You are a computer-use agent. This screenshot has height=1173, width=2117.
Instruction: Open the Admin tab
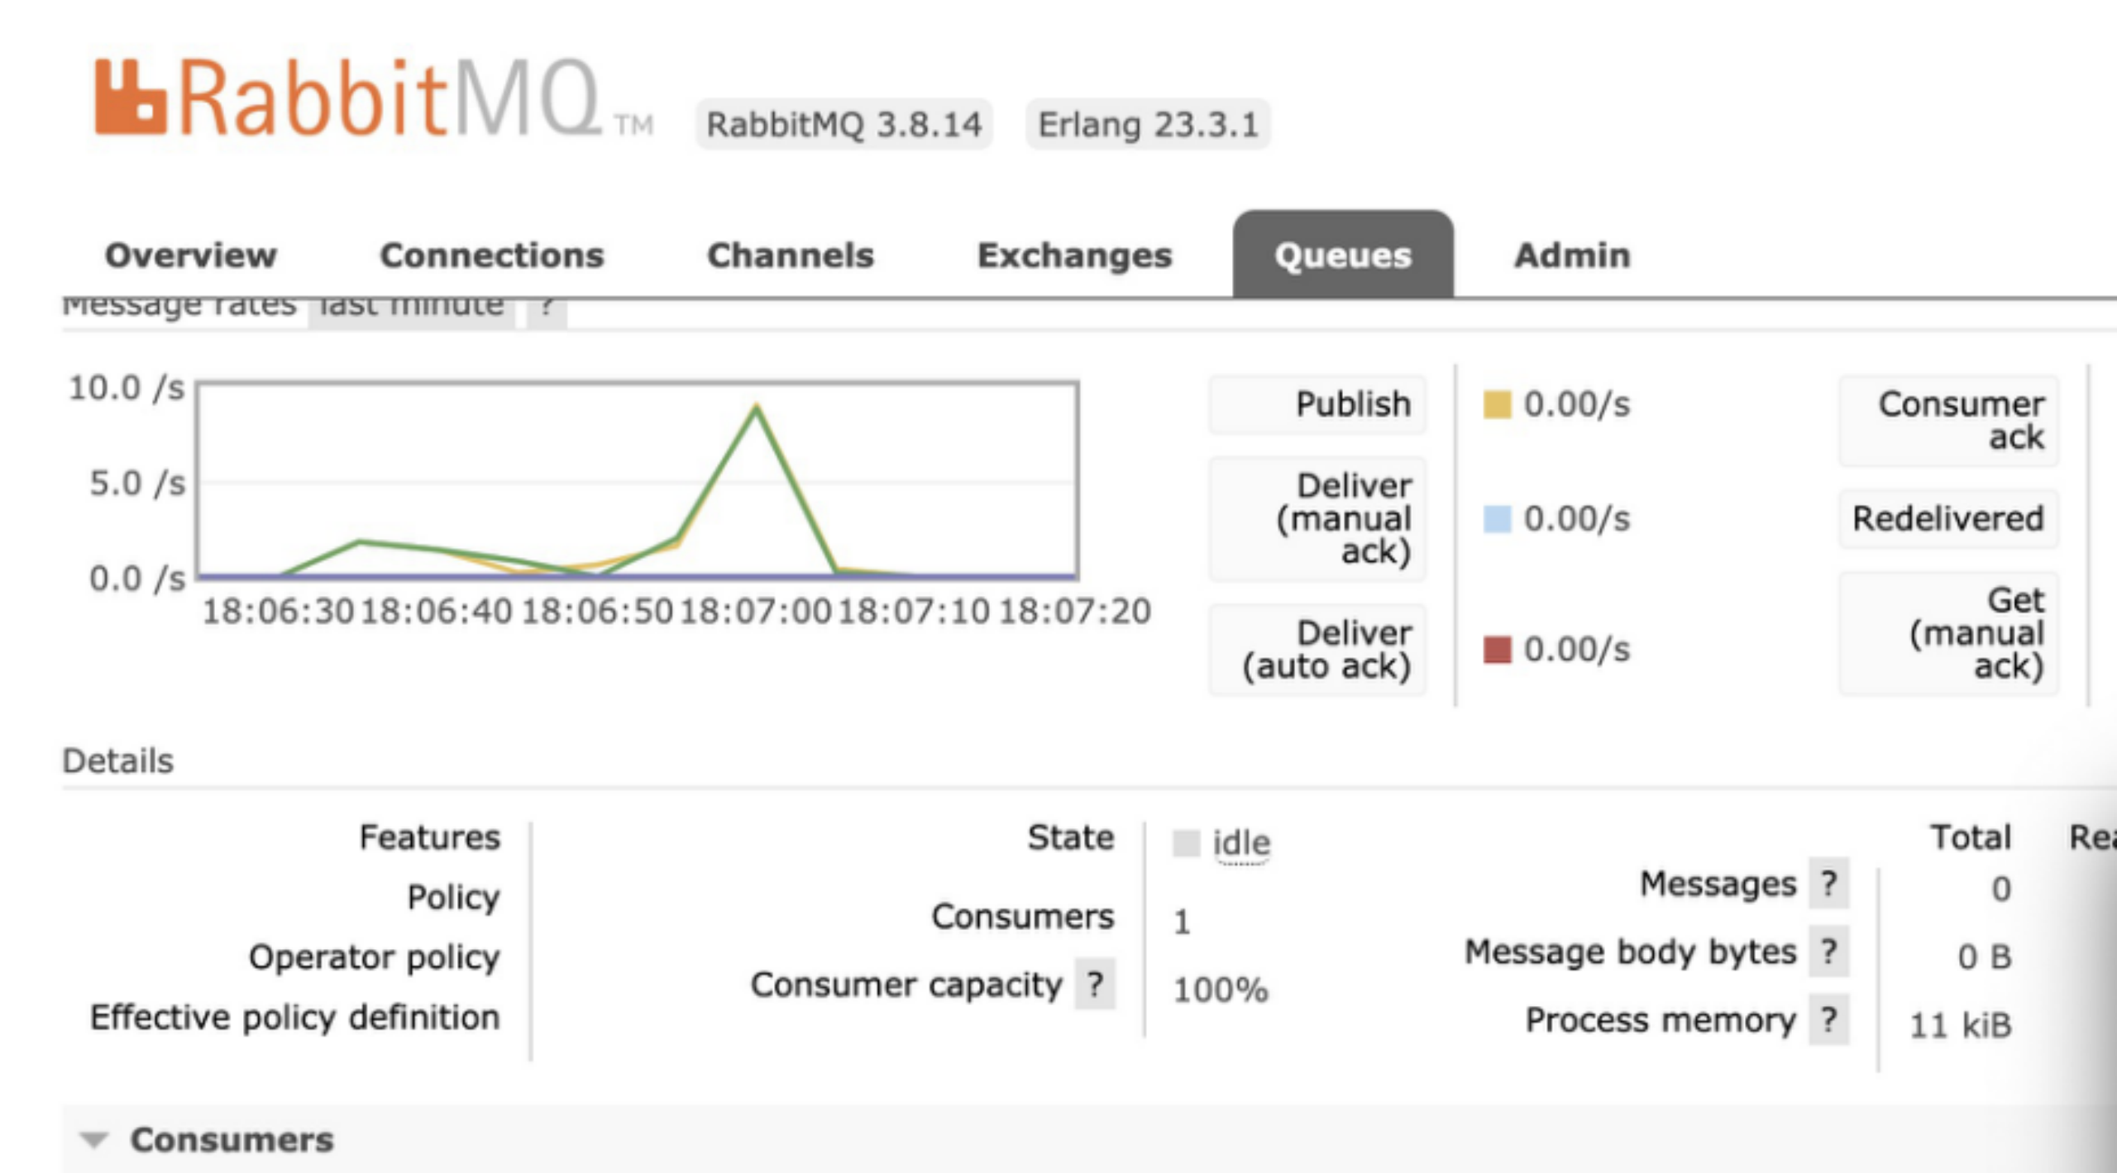pos(1572,255)
